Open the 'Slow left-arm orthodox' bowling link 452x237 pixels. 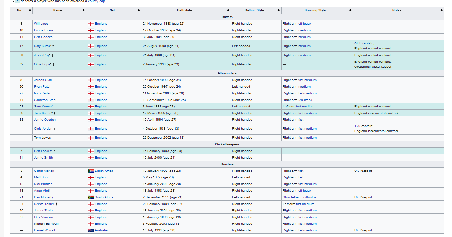(x=300, y=197)
